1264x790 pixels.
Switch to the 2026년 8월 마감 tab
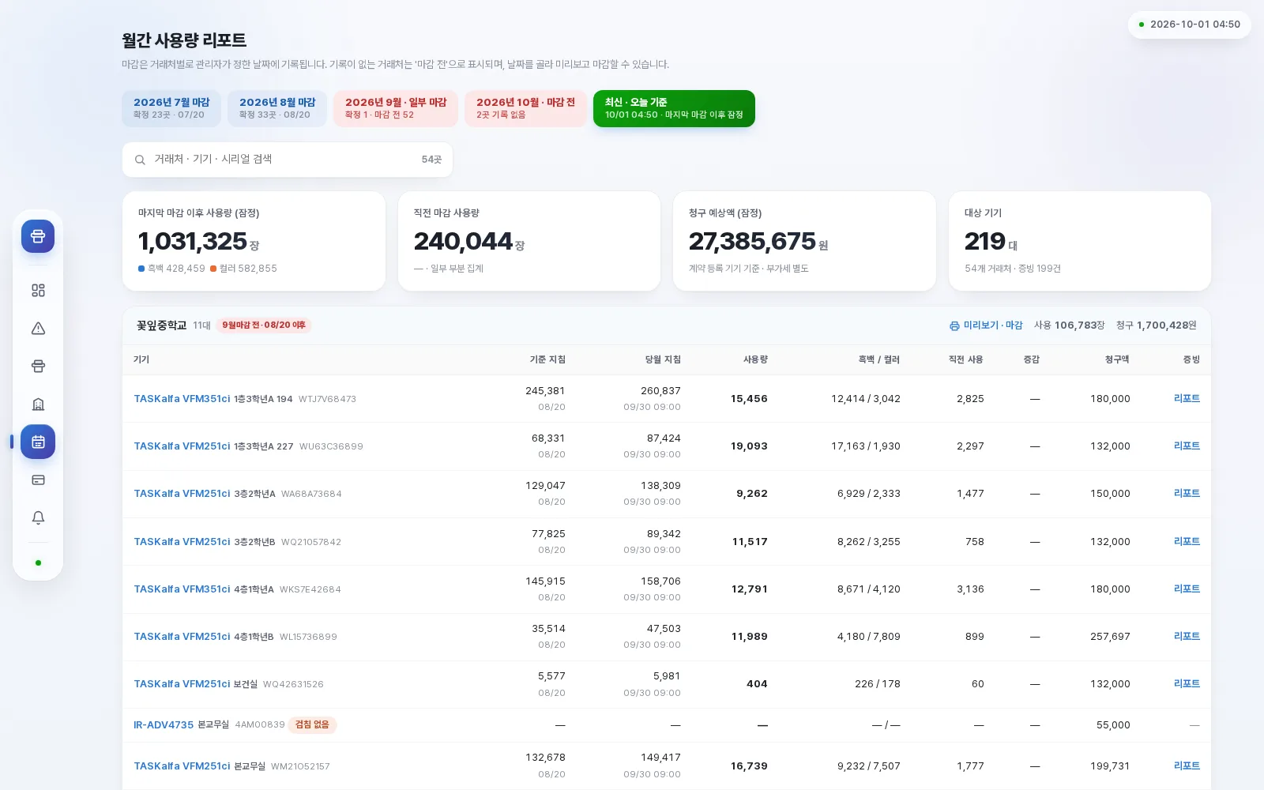[277, 108]
